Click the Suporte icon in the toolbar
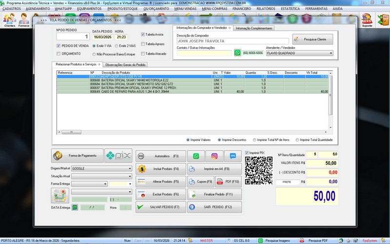The image size is (390, 244). 367,20
